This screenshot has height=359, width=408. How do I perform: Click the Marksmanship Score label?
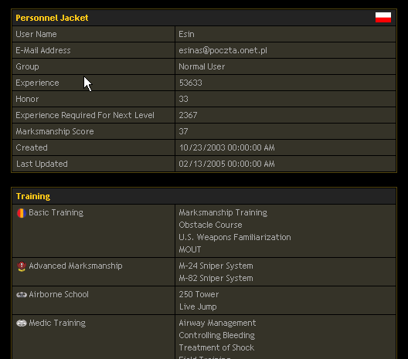pyautogui.click(x=55, y=131)
